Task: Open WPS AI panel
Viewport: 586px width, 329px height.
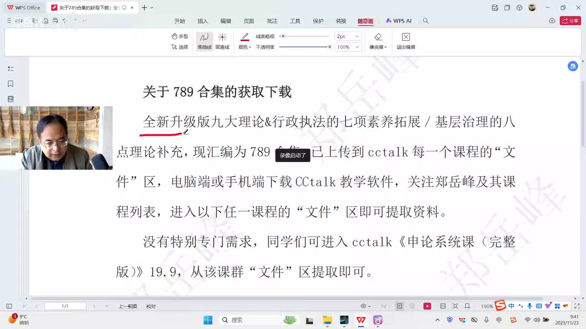Action: (398, 21)
